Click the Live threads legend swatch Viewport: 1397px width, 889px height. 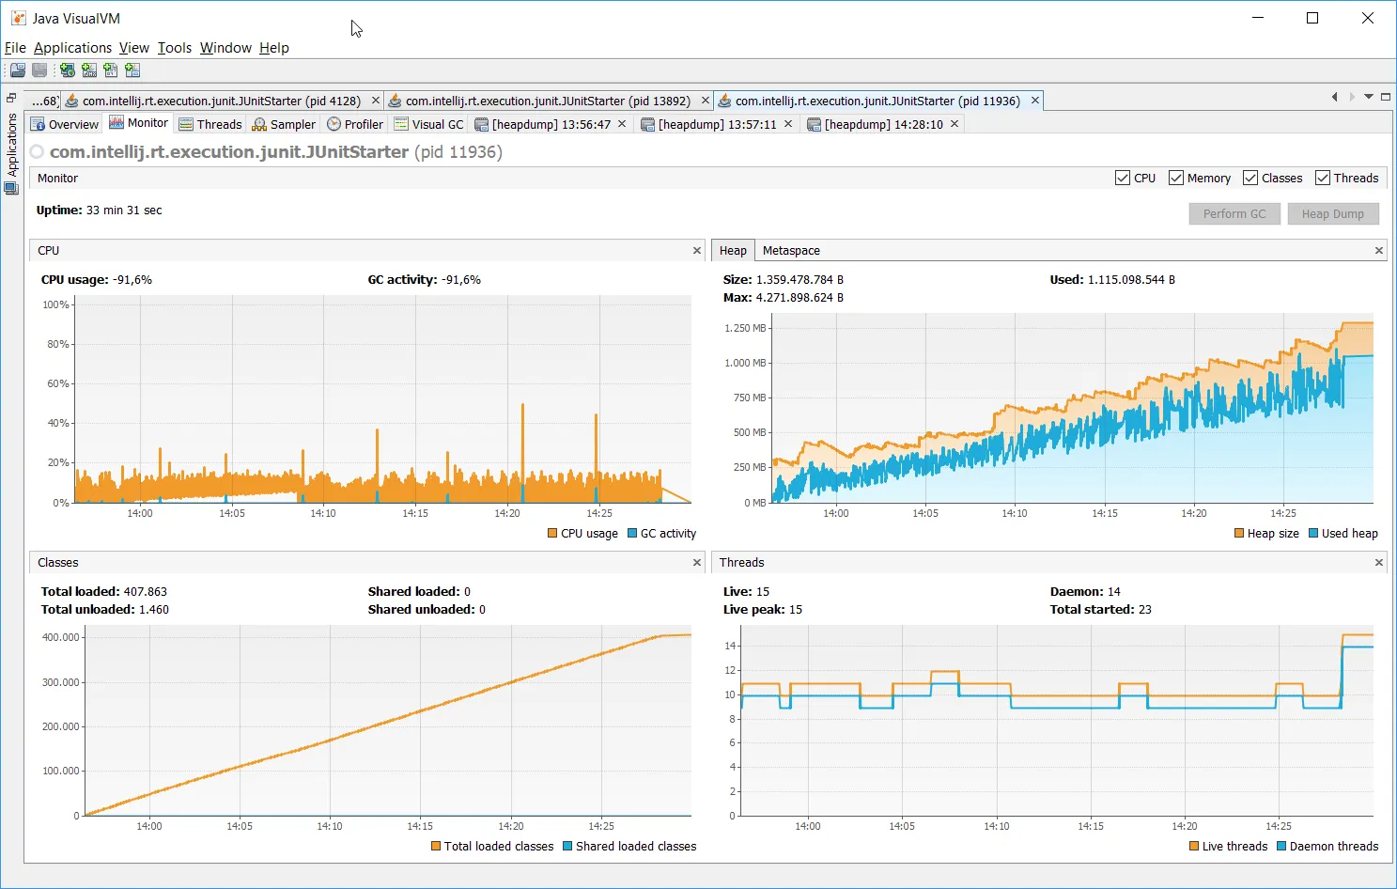click(x=1194, y=847)
